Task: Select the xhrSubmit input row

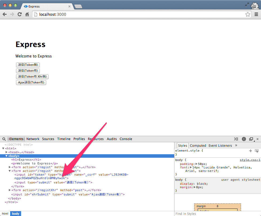Action: 68,194
